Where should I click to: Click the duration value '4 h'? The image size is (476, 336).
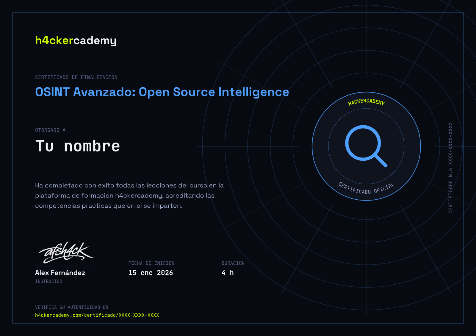coord(228,273)
